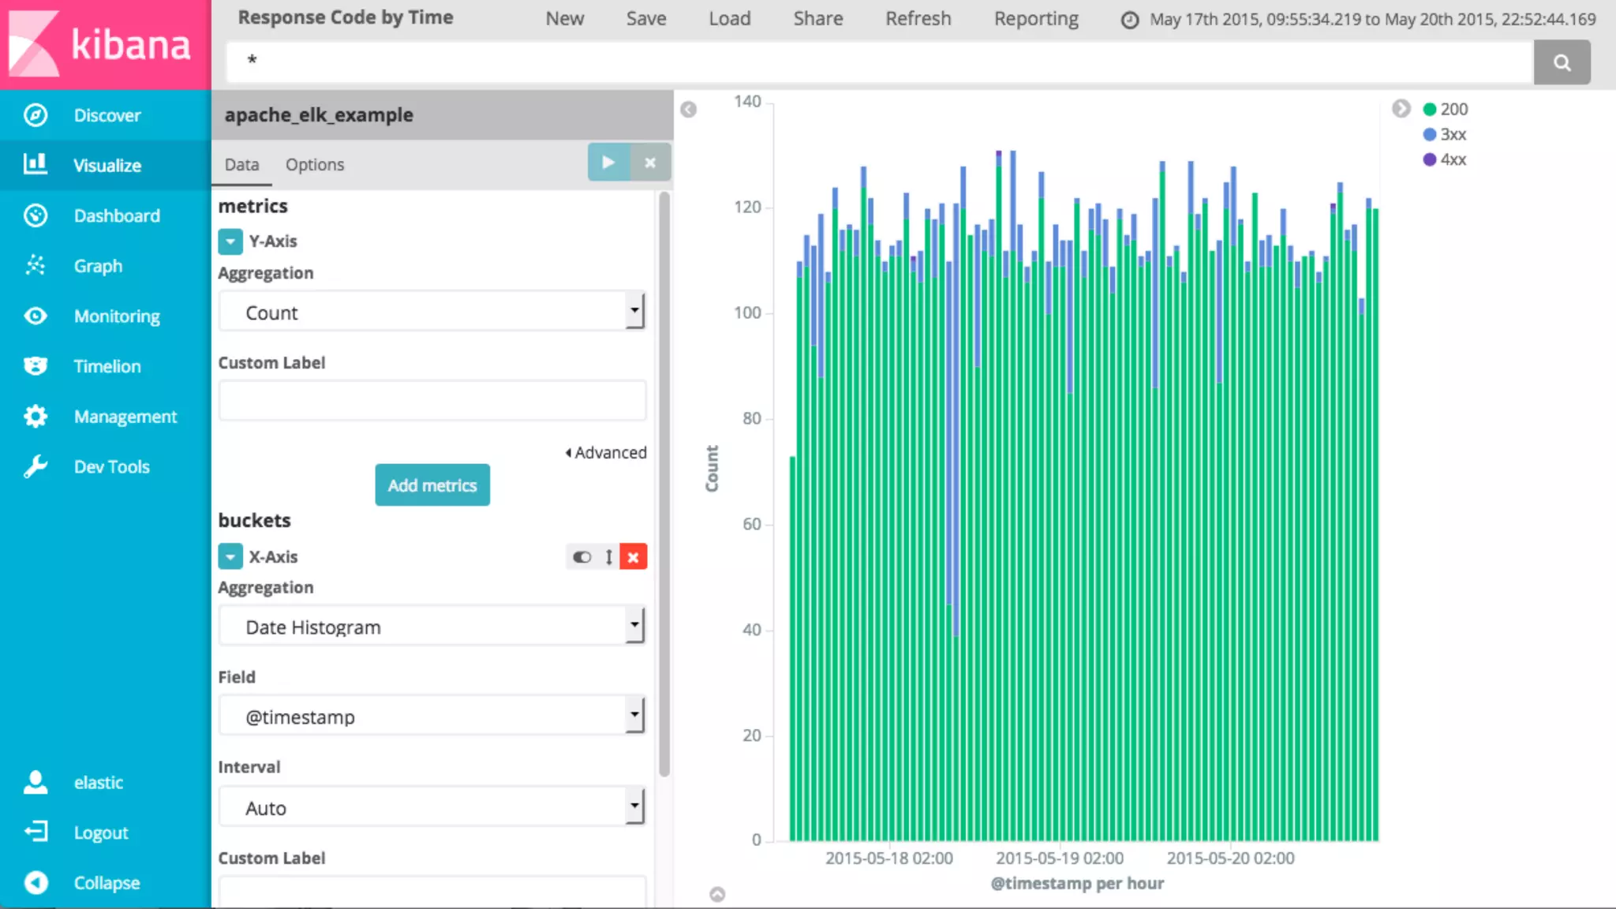
Task: Toggle the X-Axis bucket enable switch
Action: coord(582,557)
